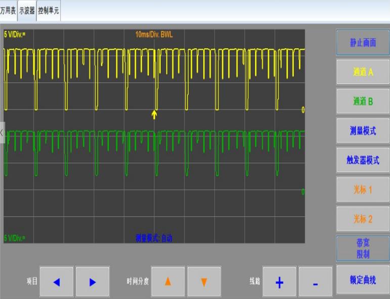
Task: Open 测量模式 measurement mode
Action: point(363,131)
